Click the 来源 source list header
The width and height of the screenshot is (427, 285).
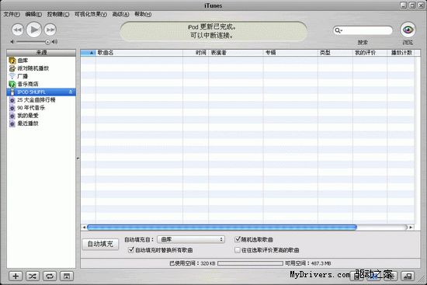41,53
